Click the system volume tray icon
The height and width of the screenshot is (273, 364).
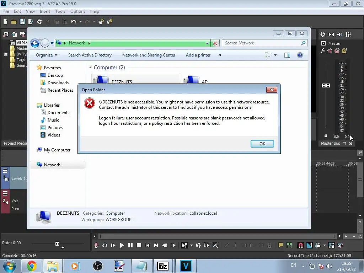tap(329, 266)
